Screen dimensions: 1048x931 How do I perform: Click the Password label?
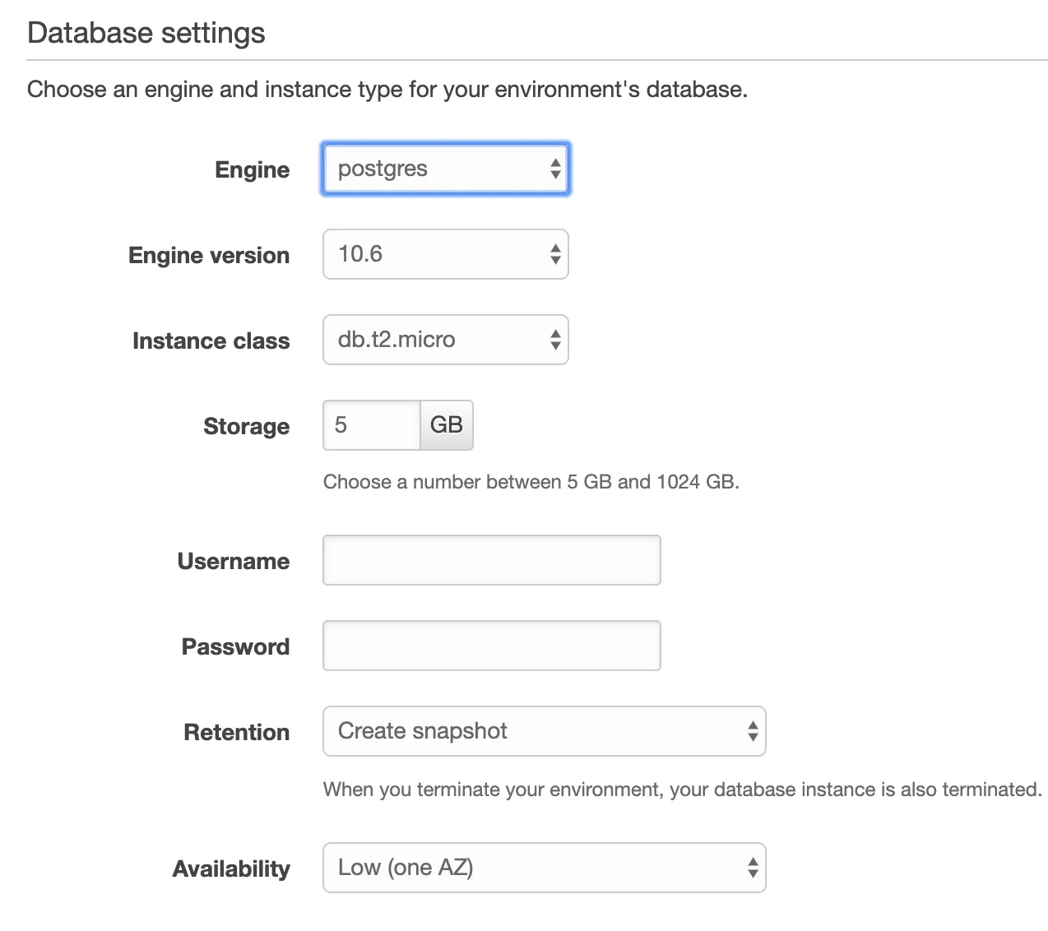tap(236, 647)
